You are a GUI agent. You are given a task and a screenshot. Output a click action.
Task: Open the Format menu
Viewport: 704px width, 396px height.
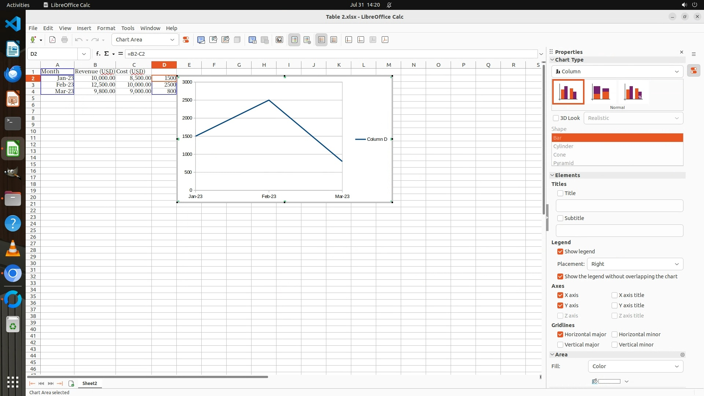pos(106,28)
